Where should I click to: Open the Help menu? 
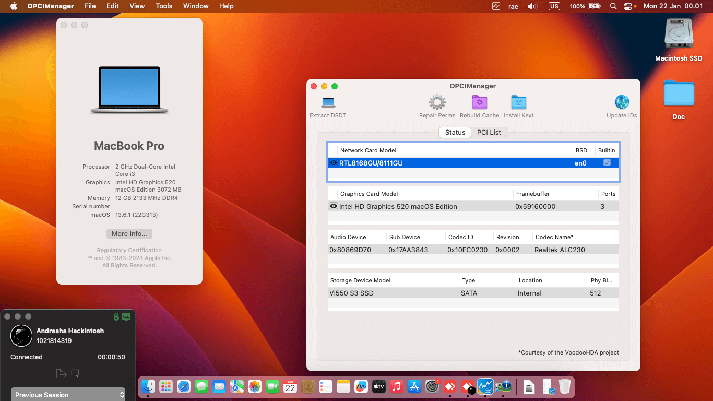227,6
